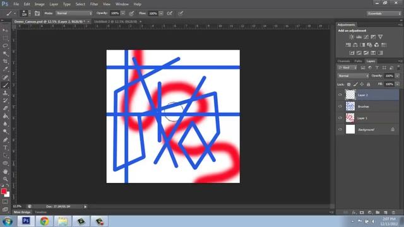Open the Mini Bridge tab

tap(22, 212)
